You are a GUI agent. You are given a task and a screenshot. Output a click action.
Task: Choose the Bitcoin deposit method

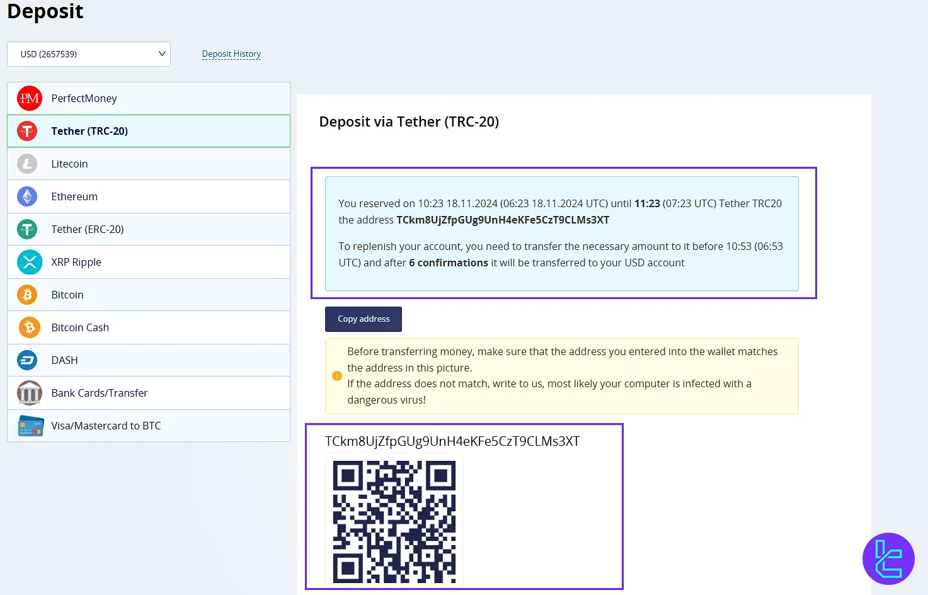click(149, 295)
